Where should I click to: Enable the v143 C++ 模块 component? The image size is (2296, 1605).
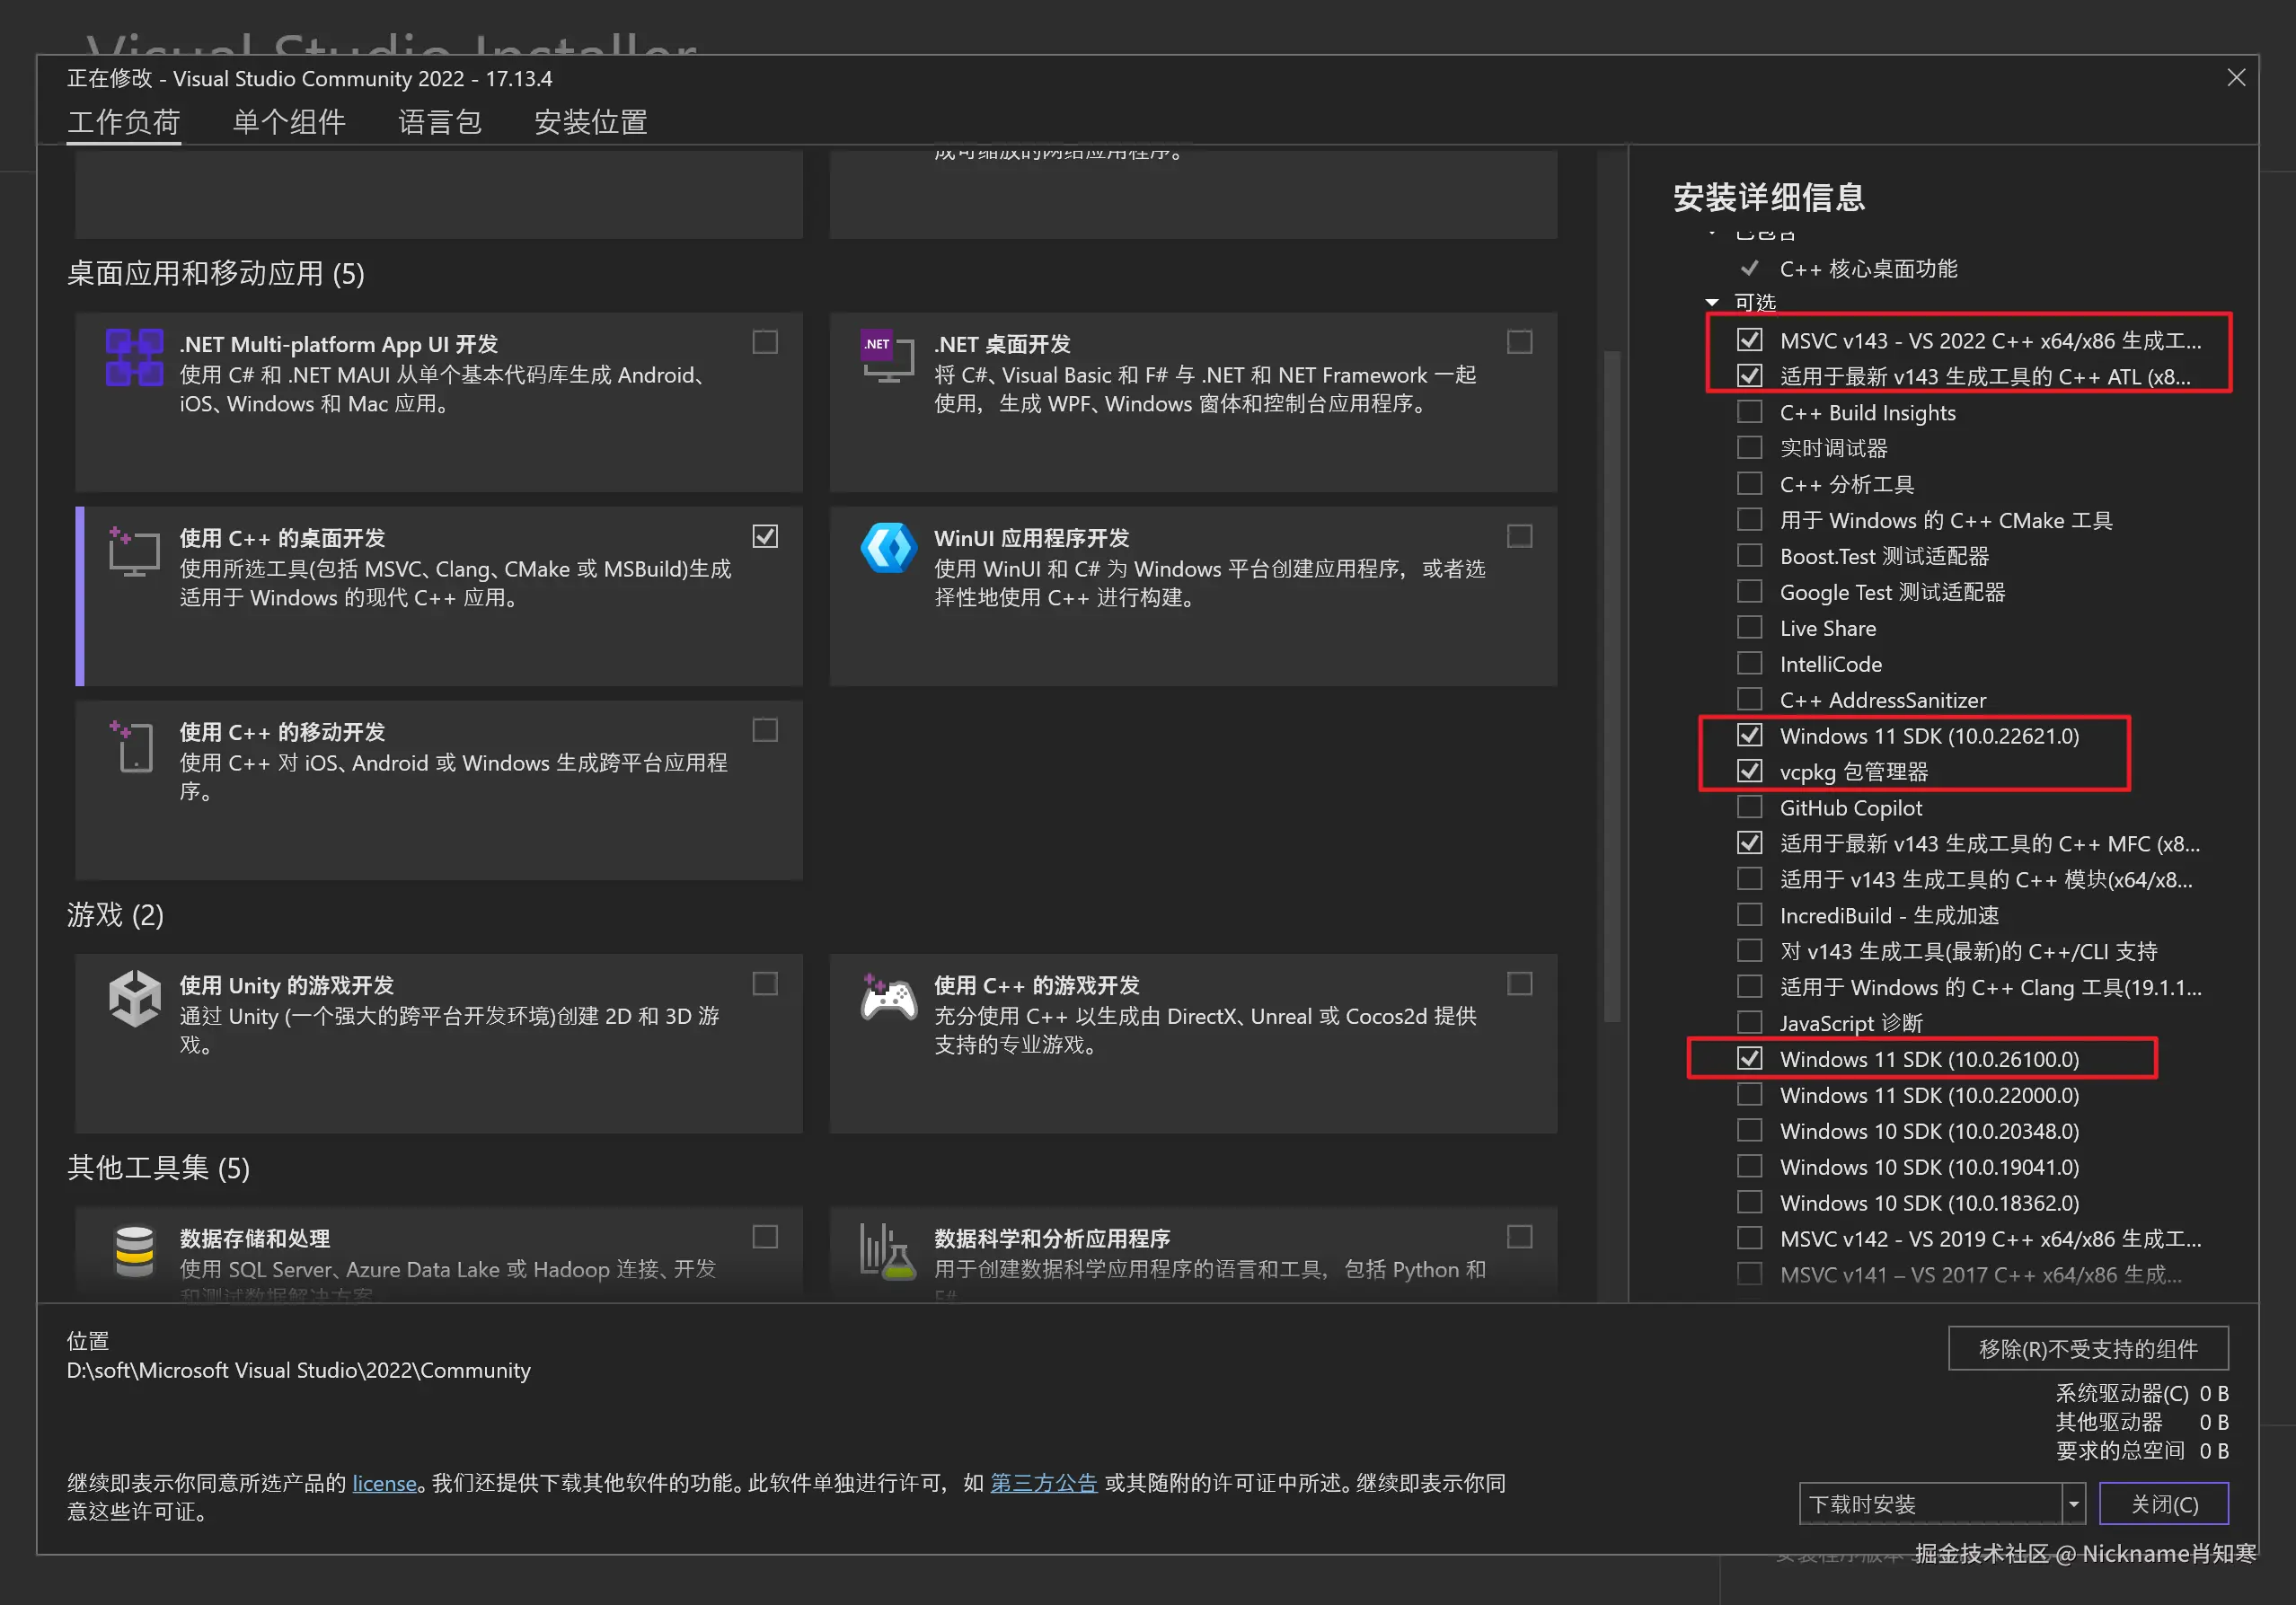[x=1749, y=878]
